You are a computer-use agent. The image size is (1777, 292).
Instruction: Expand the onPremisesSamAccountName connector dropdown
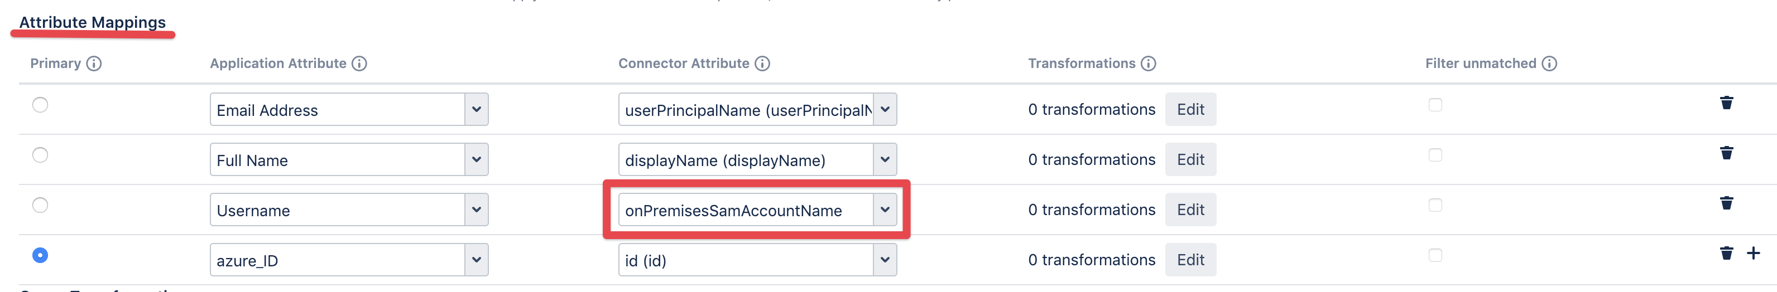click(757, 210)
